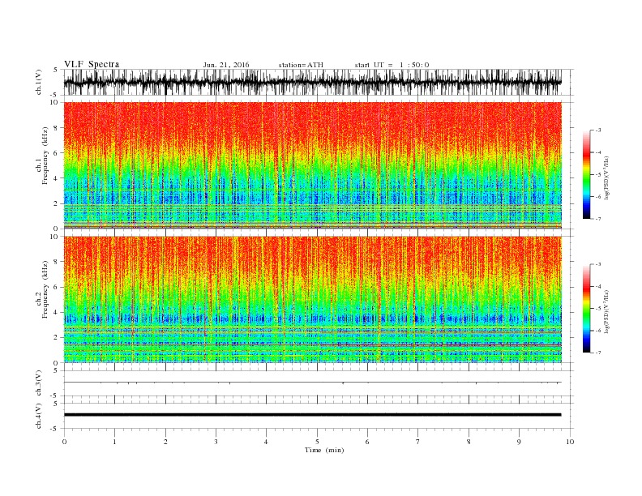Image resolution: width=642 pixels, height=496 pixels.
Task: Click the "Time (min)" axis label
Action: [324, 450]
